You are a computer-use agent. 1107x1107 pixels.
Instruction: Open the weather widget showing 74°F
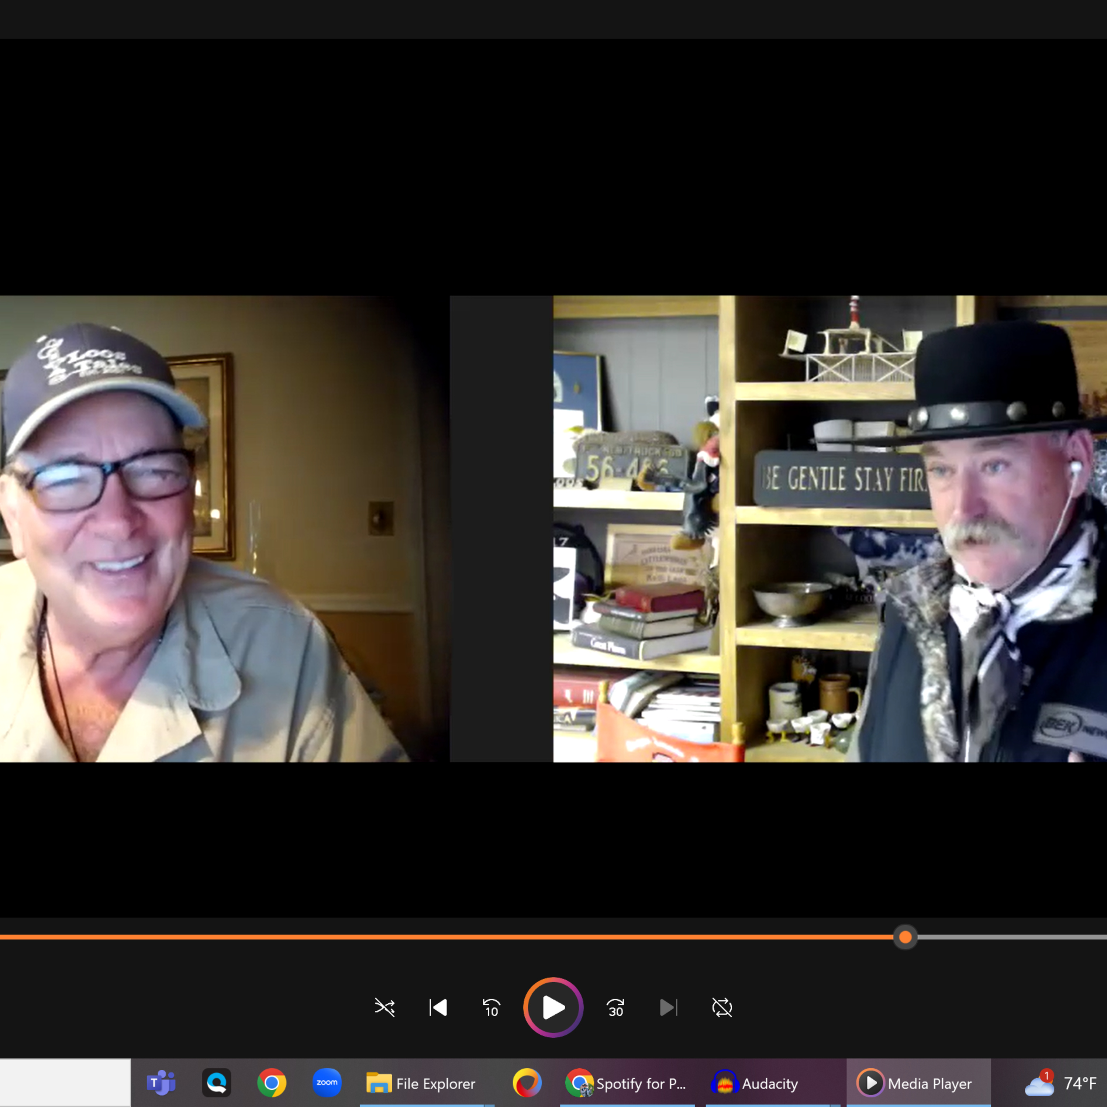click(1061, 1083)
